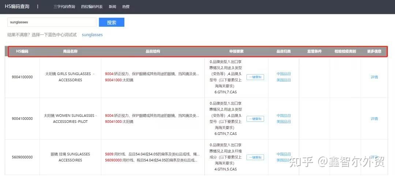Open 中国品目 for WOMEN SUNGLASSES row
Viewport: 395px width, 178px height.
[x=284, y=115]
